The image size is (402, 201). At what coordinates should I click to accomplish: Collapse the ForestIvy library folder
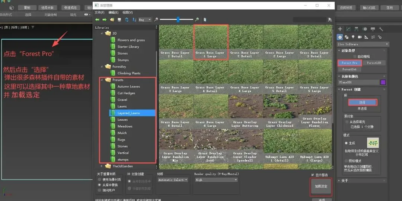pyautogui.click(x=102, y=67)
